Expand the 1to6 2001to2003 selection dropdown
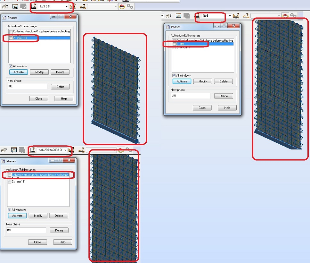Viewport: 310px width, 263px height. tap(65, 150)
